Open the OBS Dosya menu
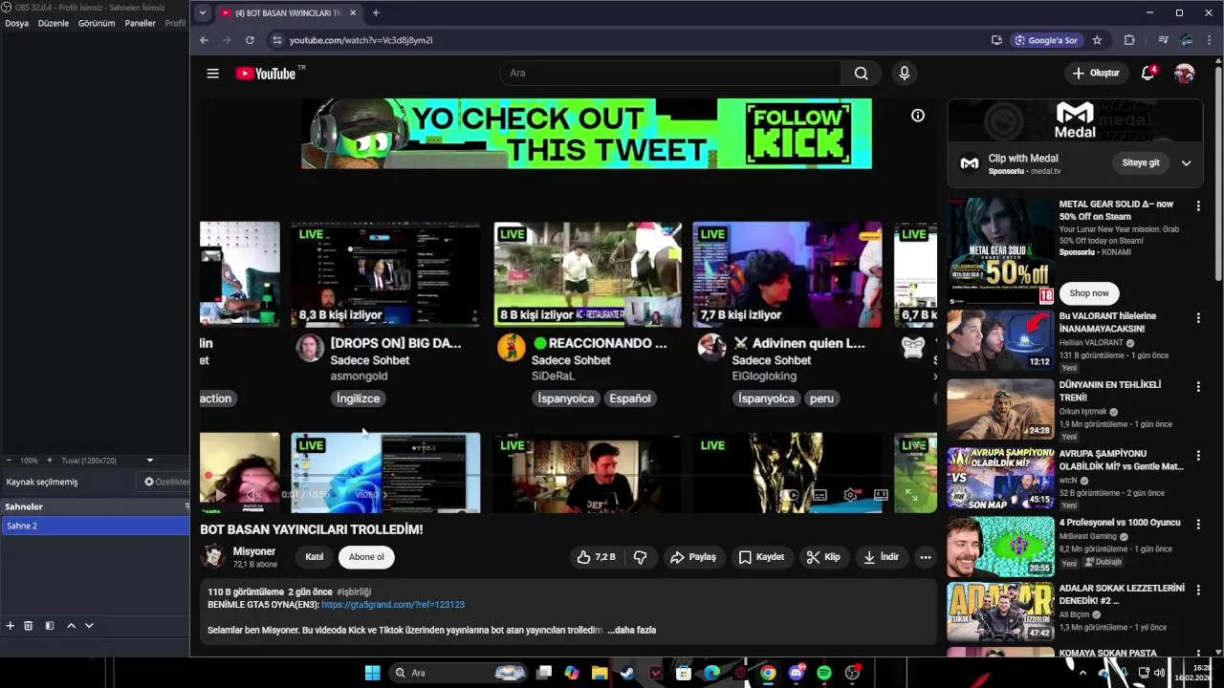Screen dimensions: 1224x688 [17, 23]
